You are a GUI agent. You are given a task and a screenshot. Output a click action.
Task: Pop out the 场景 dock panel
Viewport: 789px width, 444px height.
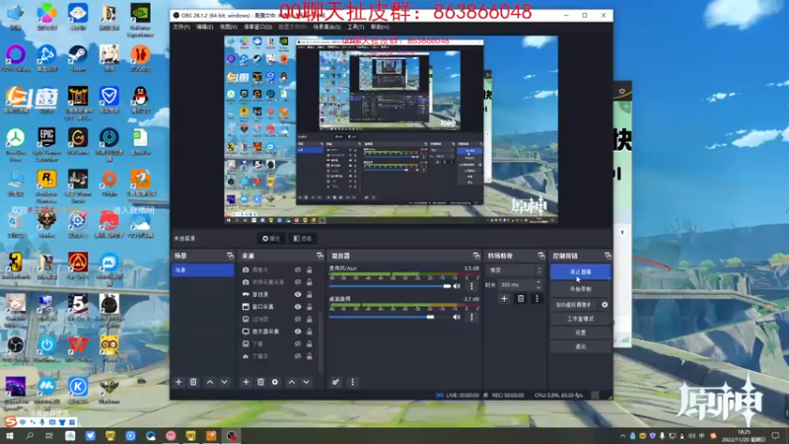pyautogui.click(x=230, y=256)
